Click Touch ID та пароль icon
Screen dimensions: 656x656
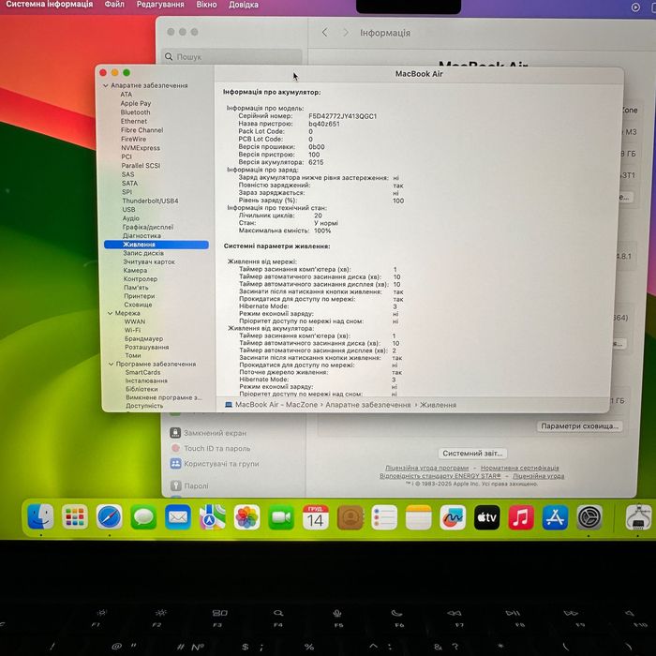[x=175, y=448]
